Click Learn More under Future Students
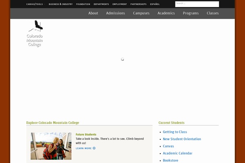Viewport: 245px width, 163px height. tap(84, 148)
